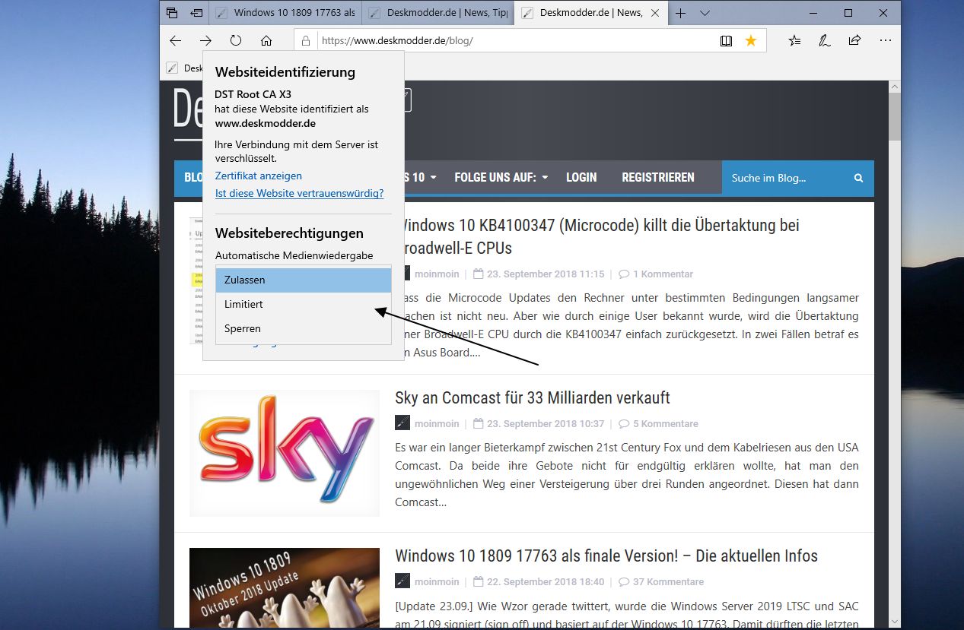Share this page icon
Screen dimensions: 964x630
click(x=855, y=40)
